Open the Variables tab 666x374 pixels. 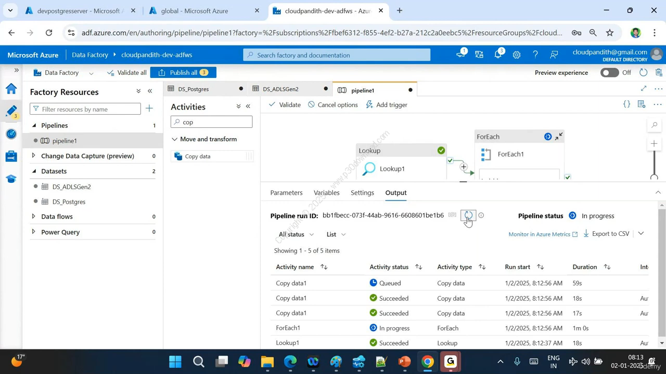(x=326, y=193)
